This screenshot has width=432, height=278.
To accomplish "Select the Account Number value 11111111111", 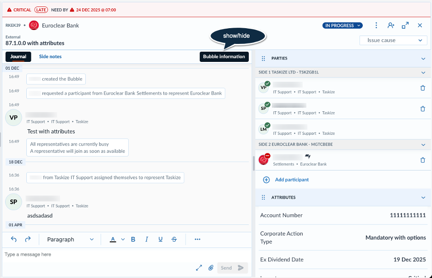I will (408, 215).
